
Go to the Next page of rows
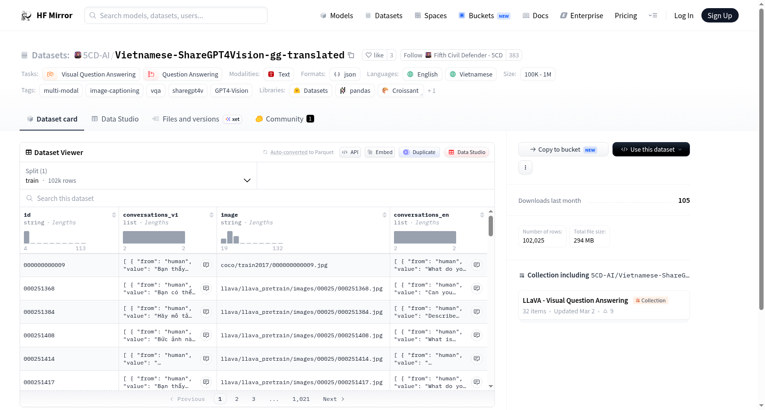tap(334, 399)
